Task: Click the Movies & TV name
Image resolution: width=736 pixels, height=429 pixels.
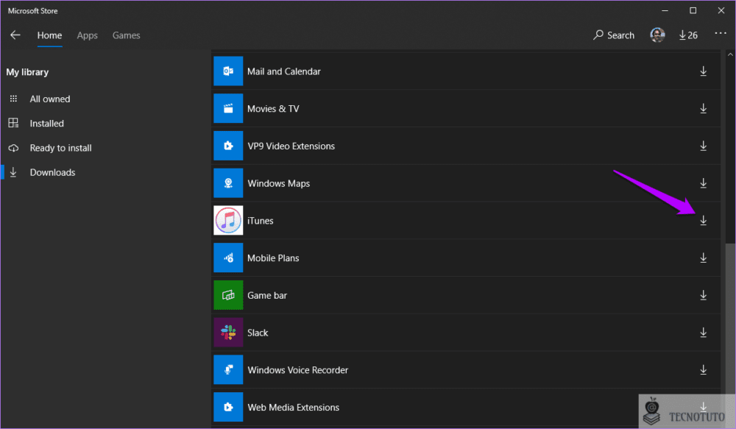Action: (273, 109)
